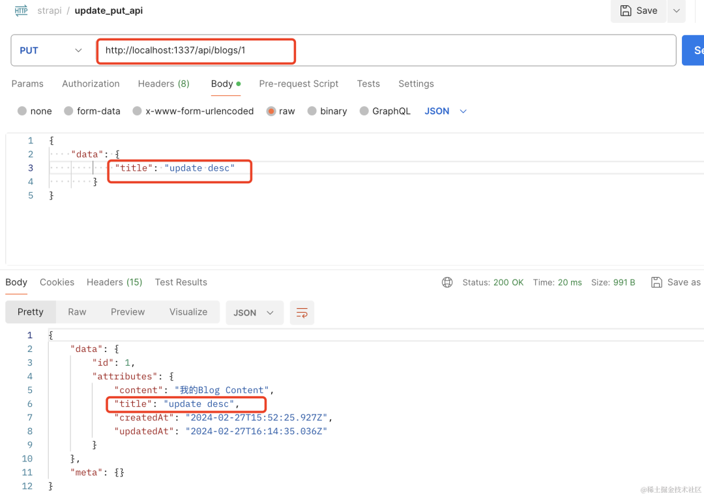Click the request URL input field

386,50
